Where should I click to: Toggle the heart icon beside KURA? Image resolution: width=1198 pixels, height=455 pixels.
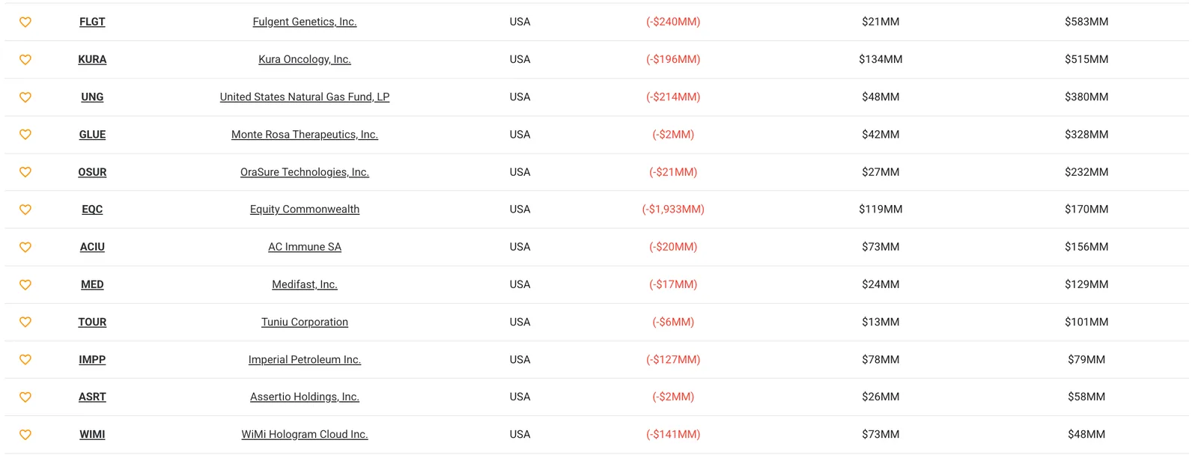25,59
